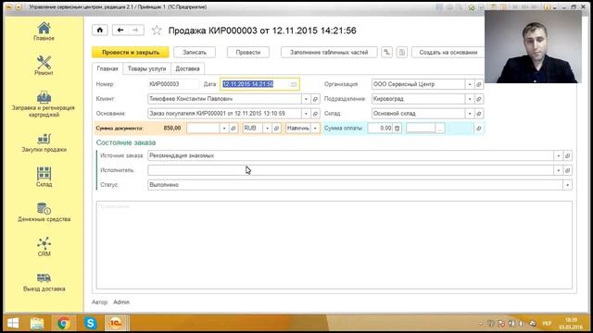
Task: Click the Сумма оплаты value field
Action: (380, 128)
